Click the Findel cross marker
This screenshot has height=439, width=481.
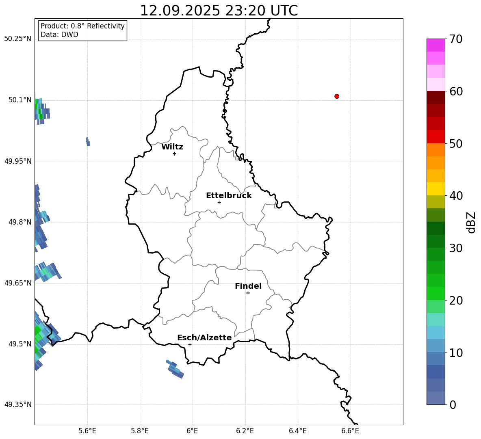coord(248,293)
